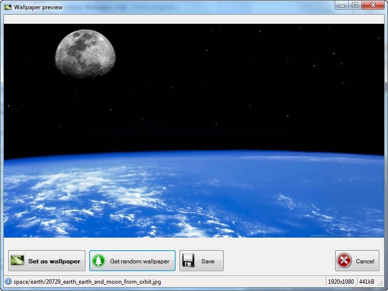Click the Wallpaper preview app icon in title bar
This screenshot has height=291, width=388.
point(7,7)
